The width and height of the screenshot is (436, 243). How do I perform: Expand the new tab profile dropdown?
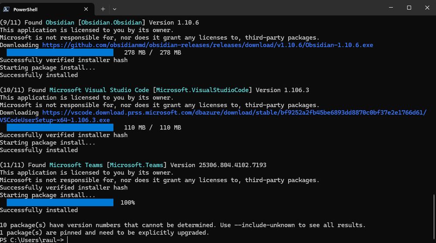pos(115,9)
